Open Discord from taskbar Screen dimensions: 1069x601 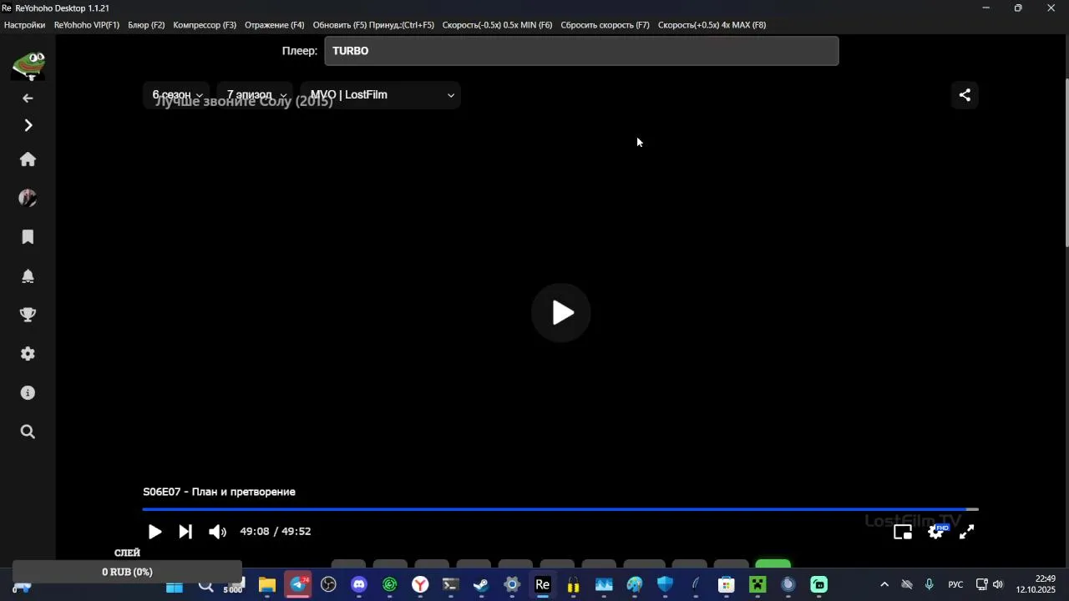(359, 586)
